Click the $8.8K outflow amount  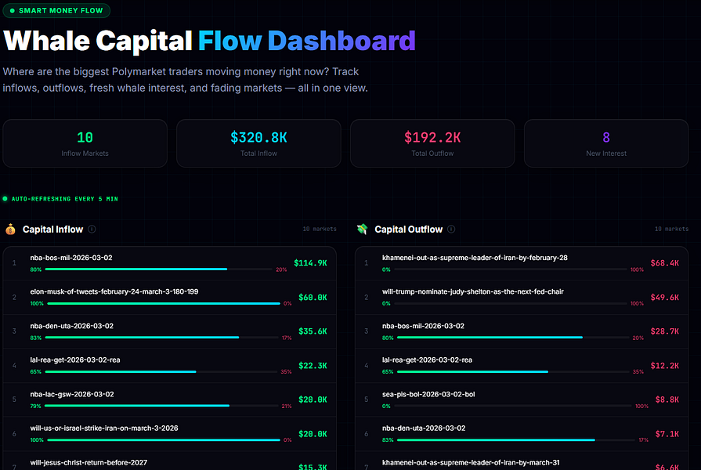667,399
